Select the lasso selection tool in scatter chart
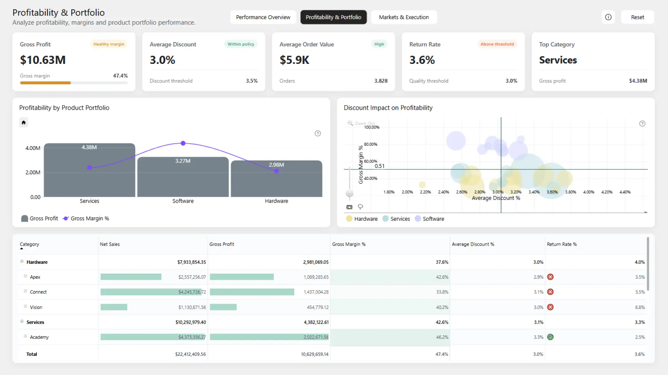This screenshot has height=375, width=668. [360, 207]
